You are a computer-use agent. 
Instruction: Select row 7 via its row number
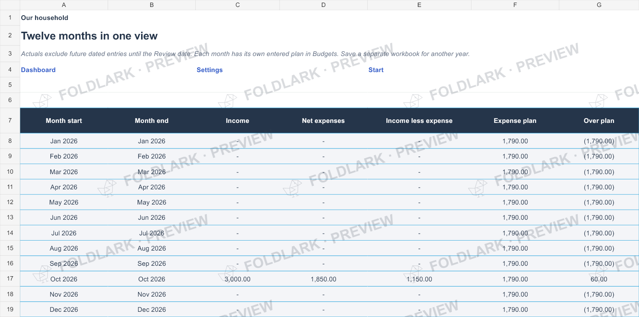pos(10,120)
